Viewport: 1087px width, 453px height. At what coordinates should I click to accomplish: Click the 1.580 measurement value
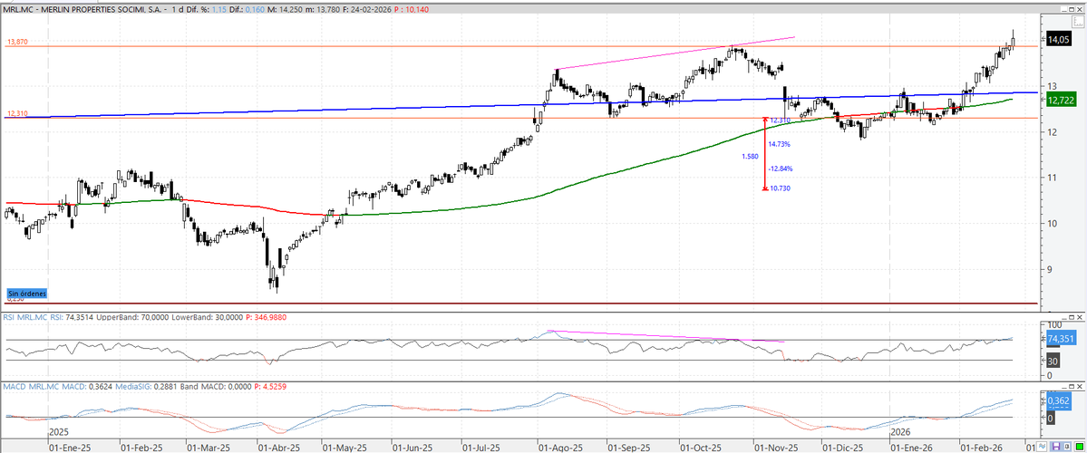pyautogui.click(x=750, y=157)
